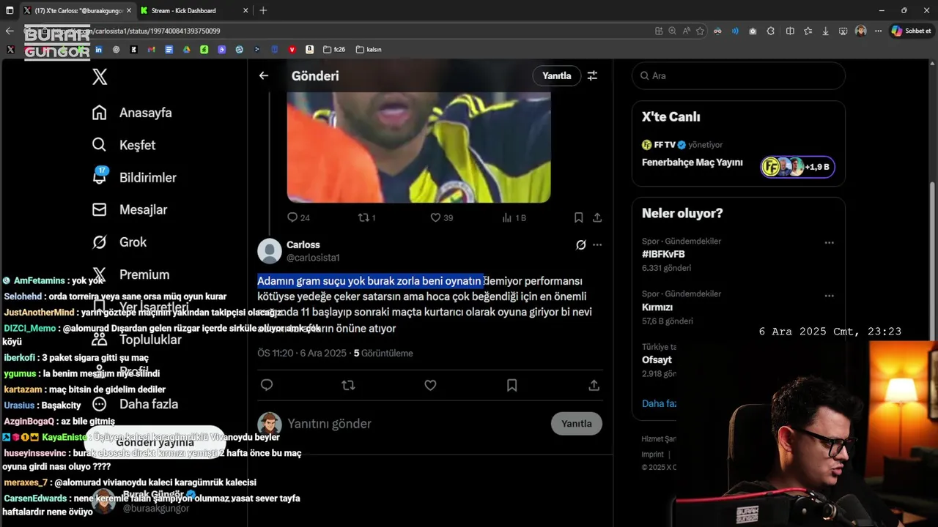Click the Grok icon on Carloss post
The height and width of the screenshot is (527, 938).
pos(581,244)
